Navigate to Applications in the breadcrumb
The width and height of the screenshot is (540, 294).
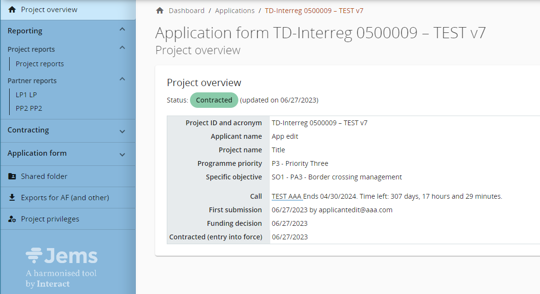pos(234,11)
